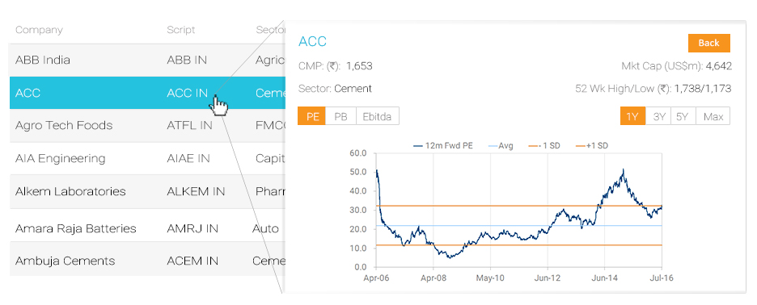Viewport: 757px width, 305px height.
Task: Select the 3Y time range
Action: pos(658,116)
